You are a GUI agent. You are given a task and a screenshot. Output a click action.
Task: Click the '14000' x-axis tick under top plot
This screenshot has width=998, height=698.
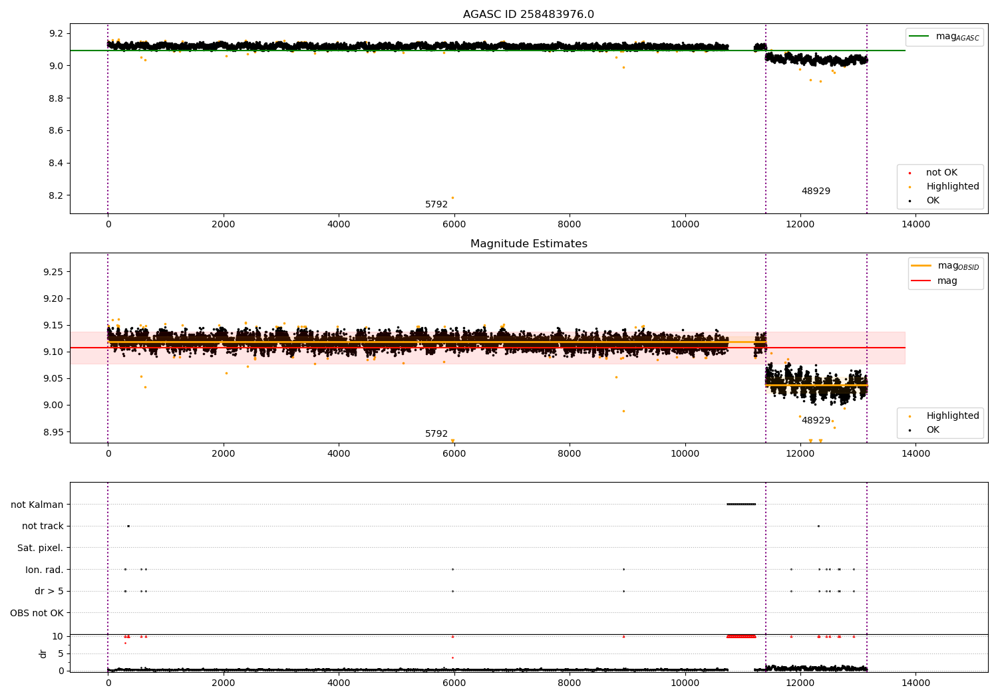pyautogui.click(x=915, y=225)
